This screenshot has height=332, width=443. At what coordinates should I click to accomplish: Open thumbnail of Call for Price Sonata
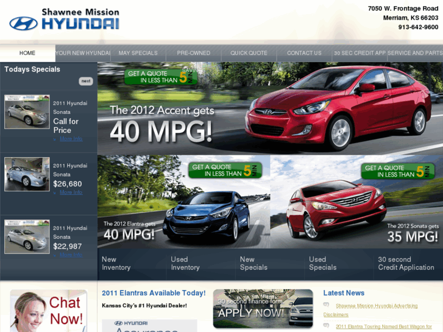tap(27, 112)
